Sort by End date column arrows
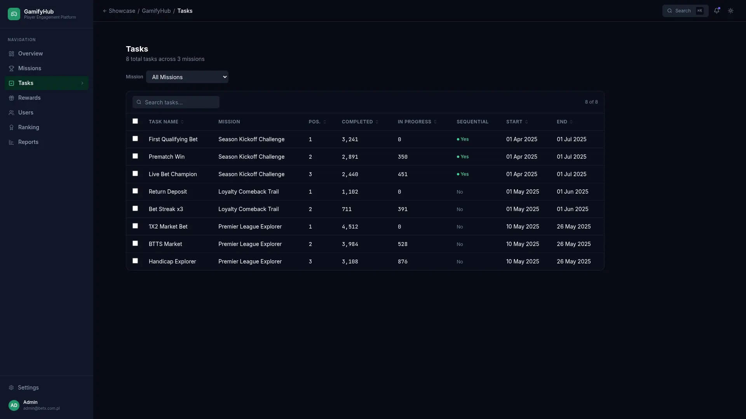Viewport: 746px width, 419px height. pos(571,122)
